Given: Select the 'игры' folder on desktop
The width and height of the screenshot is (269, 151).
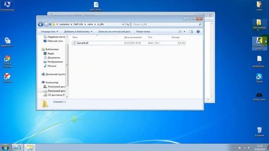Looking at the screenshot, I should click(x=259, y=6).
